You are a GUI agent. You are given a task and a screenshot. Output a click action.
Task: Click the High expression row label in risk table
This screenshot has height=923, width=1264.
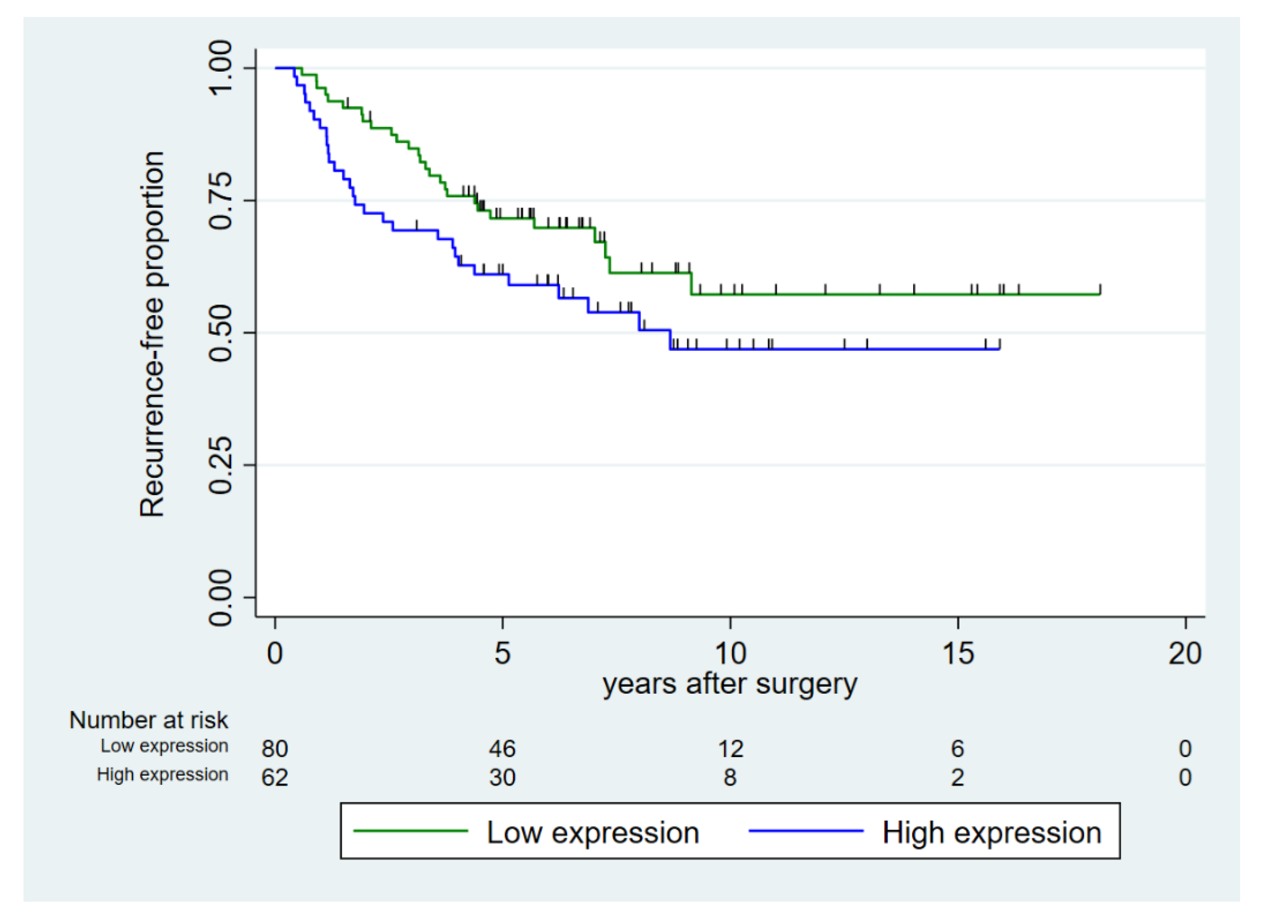point(163,774)
